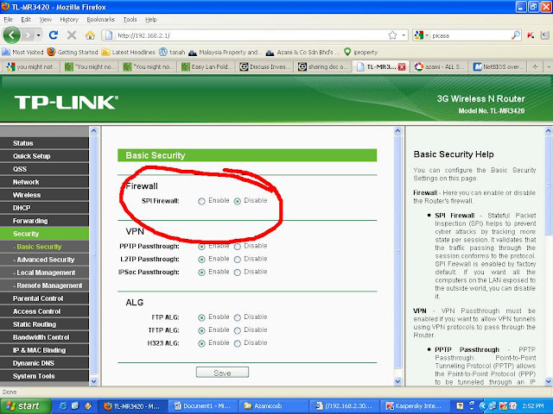Save the Basic Security settings

pyautogui.click(x=222, y=373)
